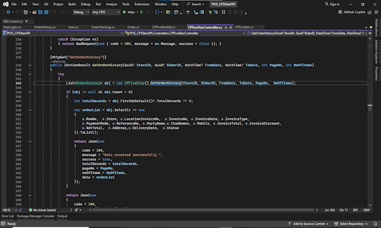
Task: Click the Navigate Backward toolbar icon
Action: tap(8, 12)
